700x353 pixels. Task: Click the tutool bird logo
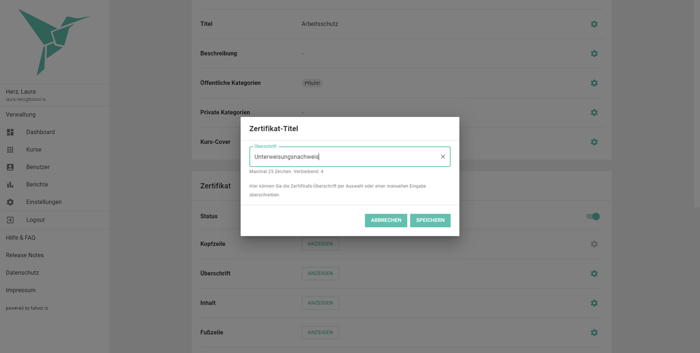point(54,41)
